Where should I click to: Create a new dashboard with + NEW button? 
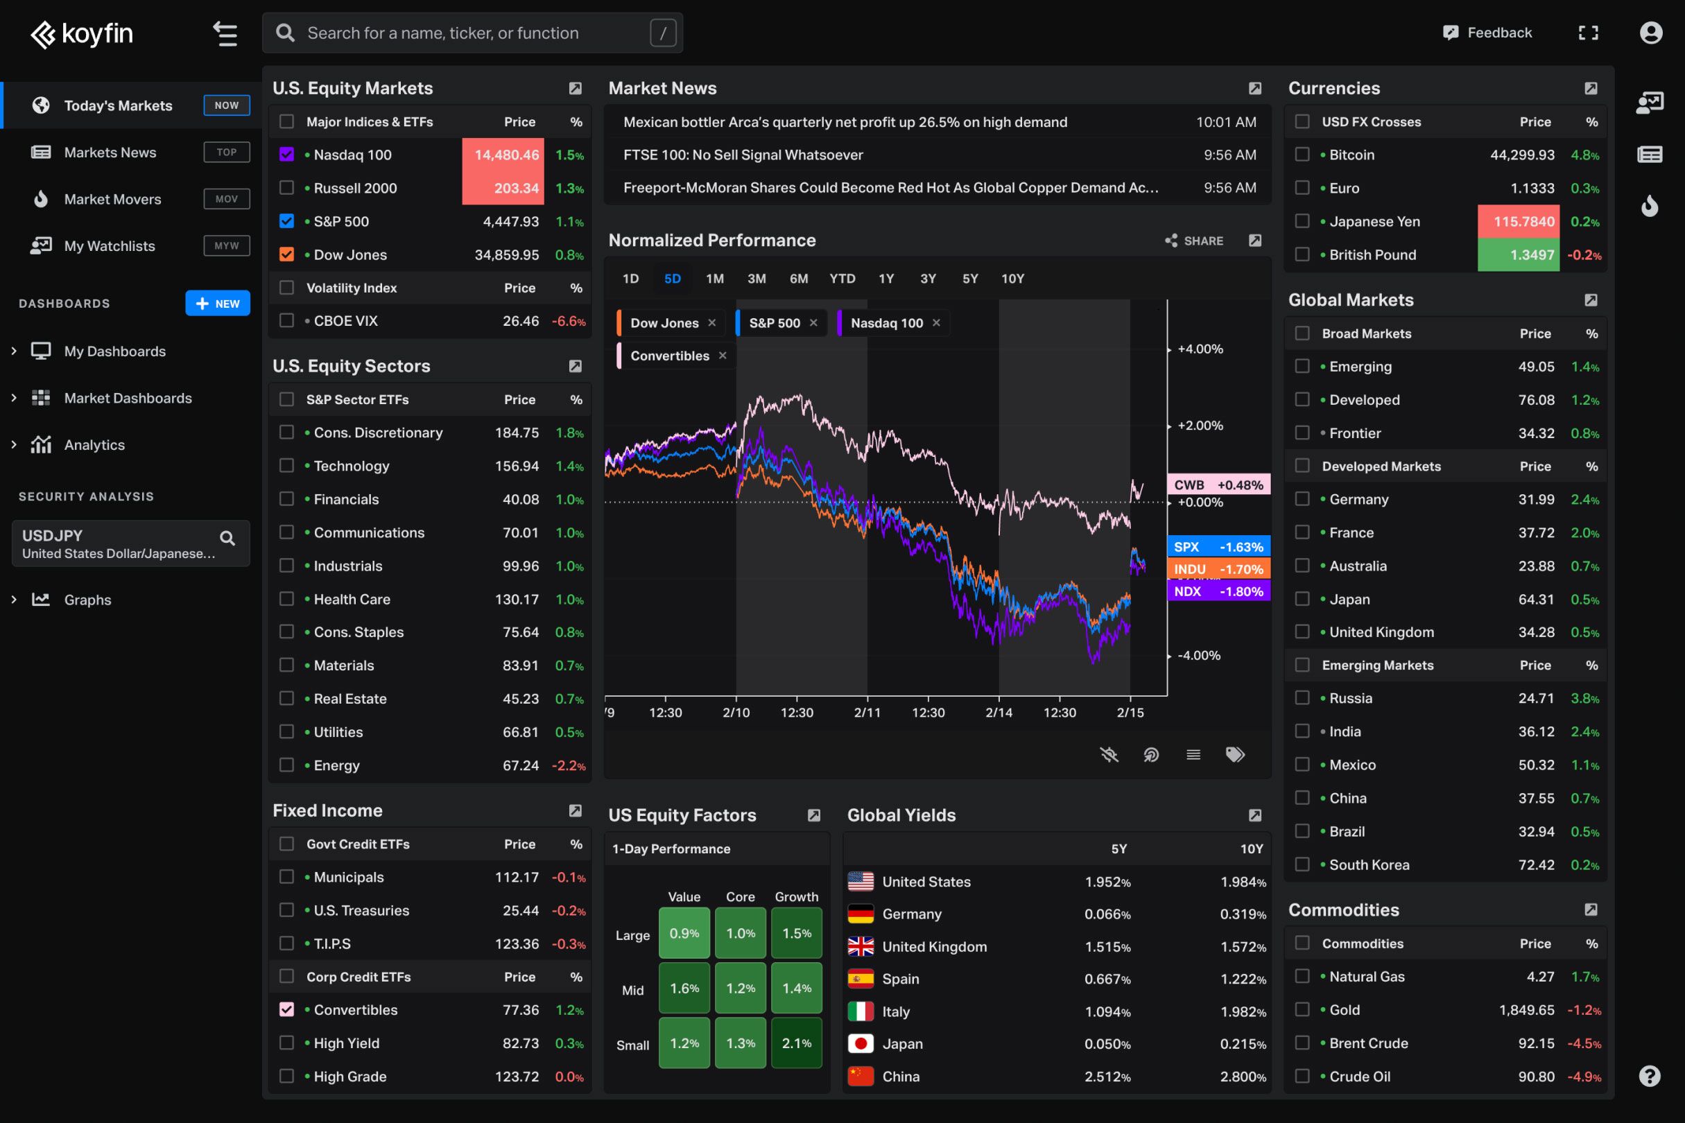[x=217, y=303]
